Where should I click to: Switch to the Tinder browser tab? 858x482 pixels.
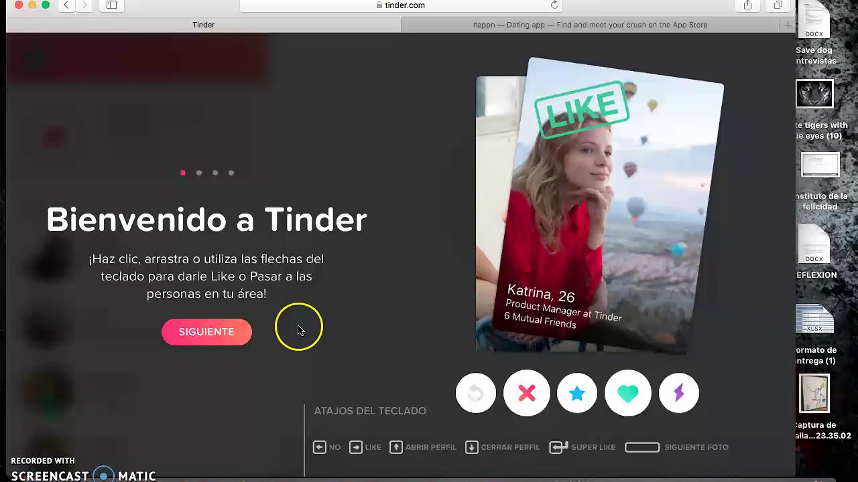[204, 25]
